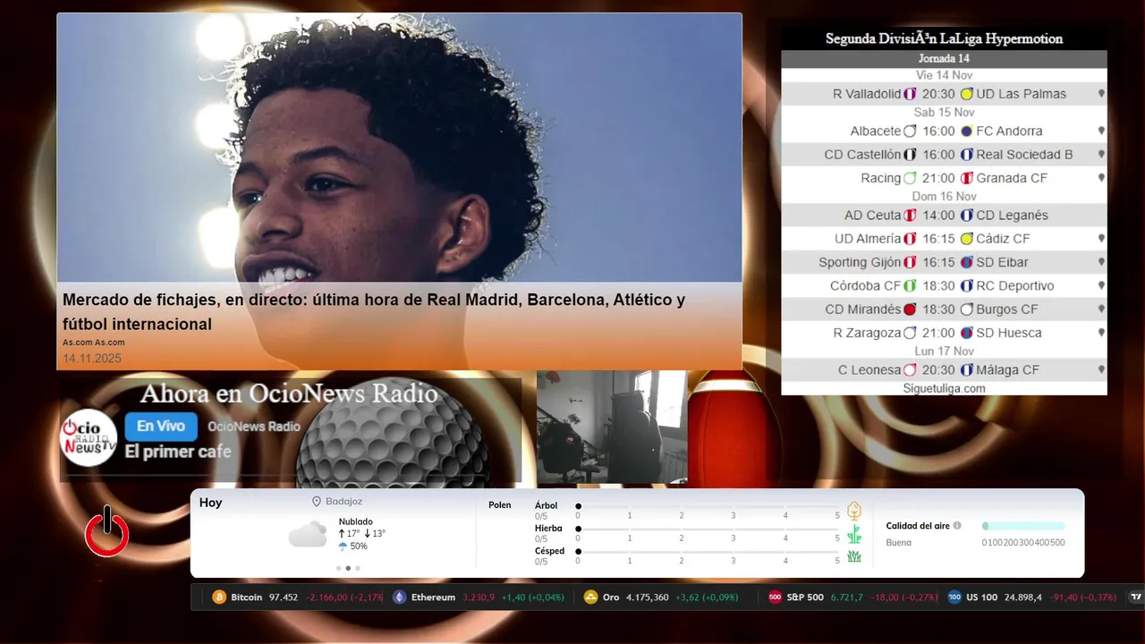
Task: Click the news date 14.11.2025
Action: [92, 359]
